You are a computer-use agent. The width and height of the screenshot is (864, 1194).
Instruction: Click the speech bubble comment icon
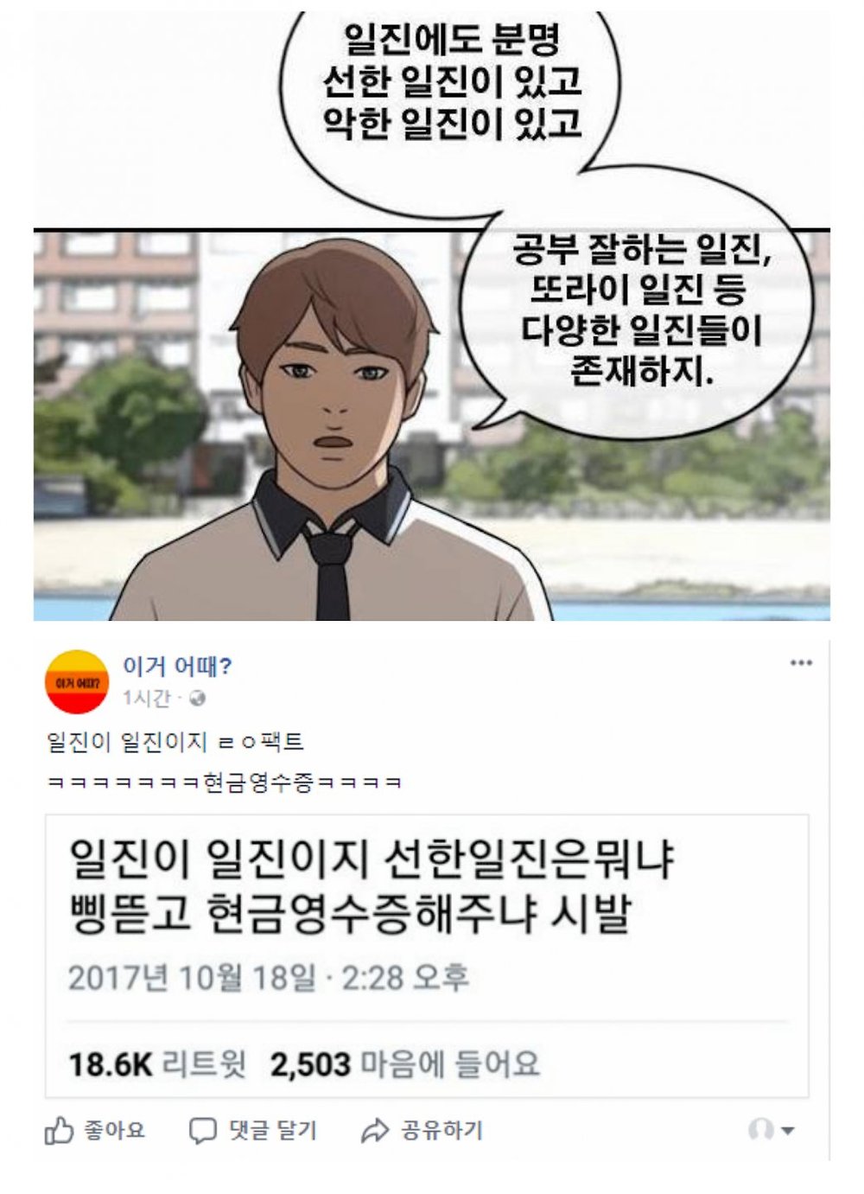(203, 1130)
